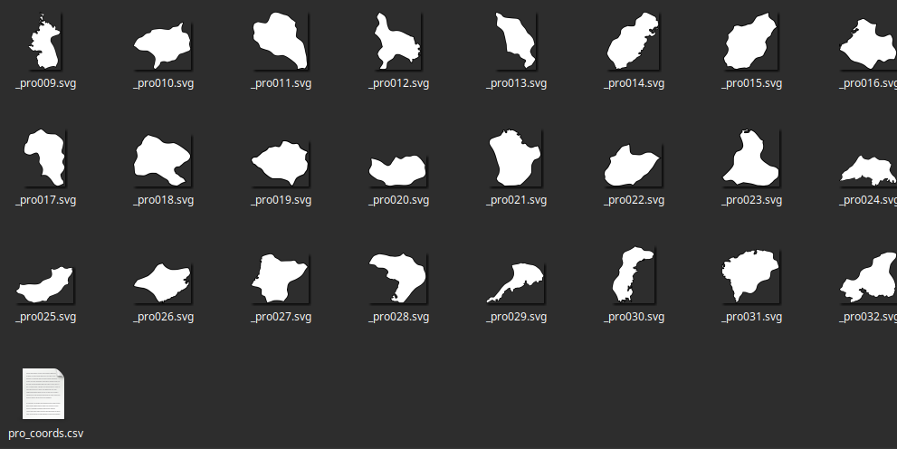The height and width of the screenshot is (449, 897).
Task: Click the "_pro023.svg" file name label
Action: [751, 200]
